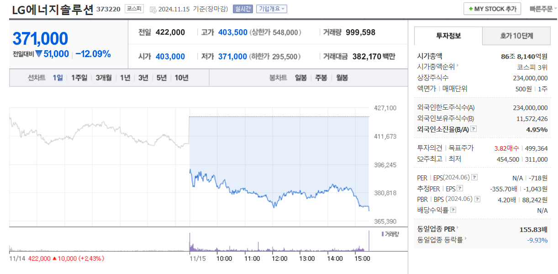Select the 일봉 candlestick chart
Viewport: 558px width, 274px height.
tap(301, 78)
